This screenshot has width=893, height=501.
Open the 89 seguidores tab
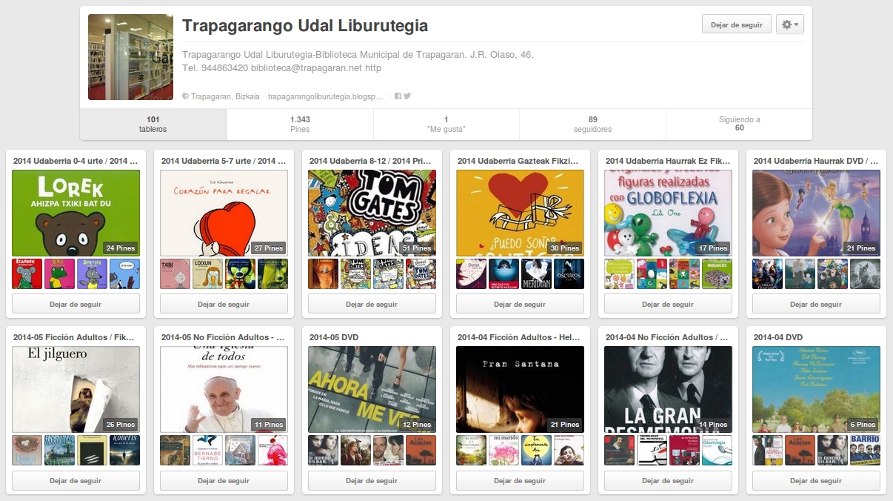tap(592, 124)
